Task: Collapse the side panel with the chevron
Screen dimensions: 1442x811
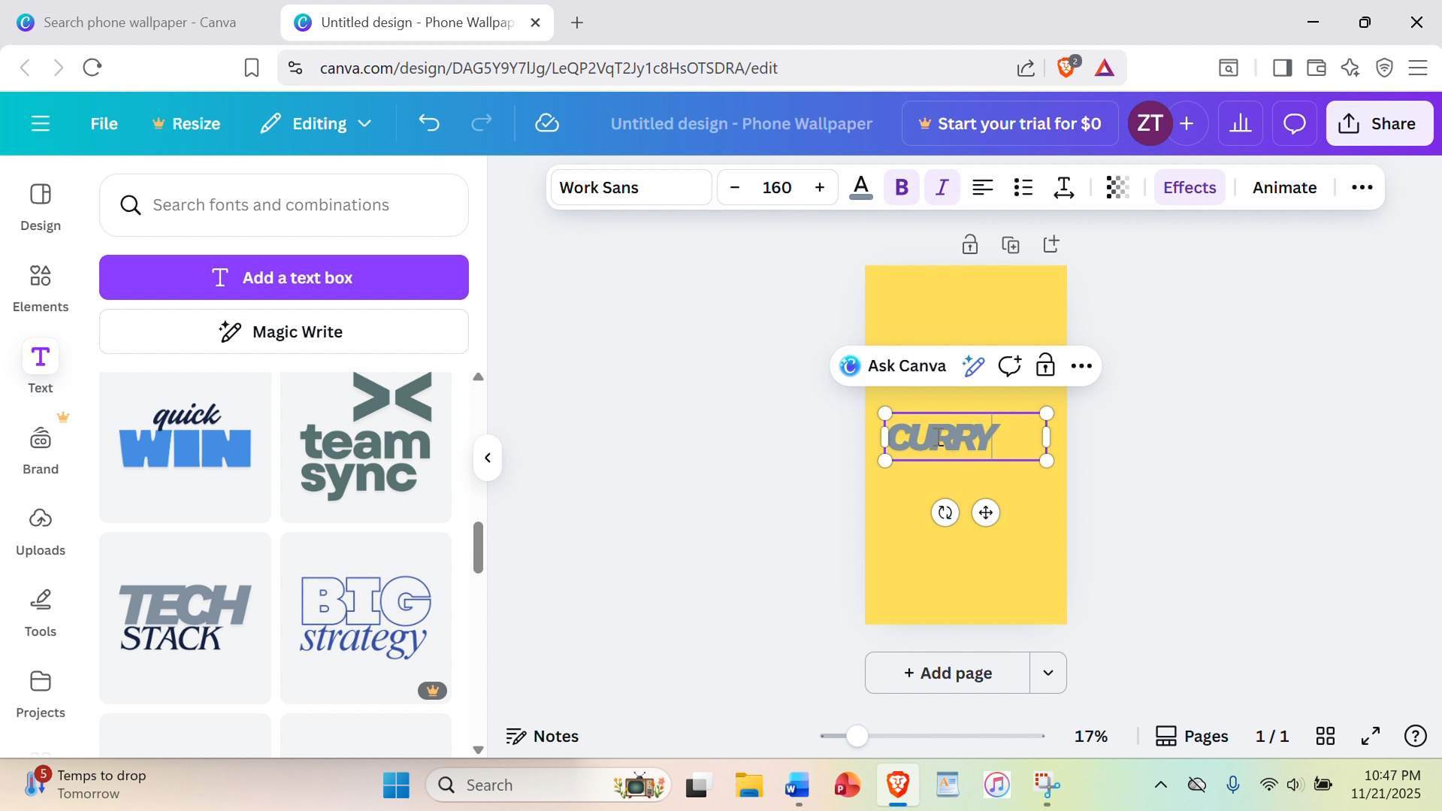Action: pyautogui.click(x=488, y=458)
